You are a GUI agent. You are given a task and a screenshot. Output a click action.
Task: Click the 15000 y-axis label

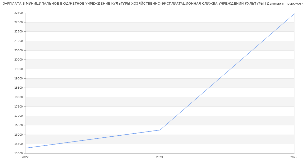pyautogui.click(x=18, y=153)
